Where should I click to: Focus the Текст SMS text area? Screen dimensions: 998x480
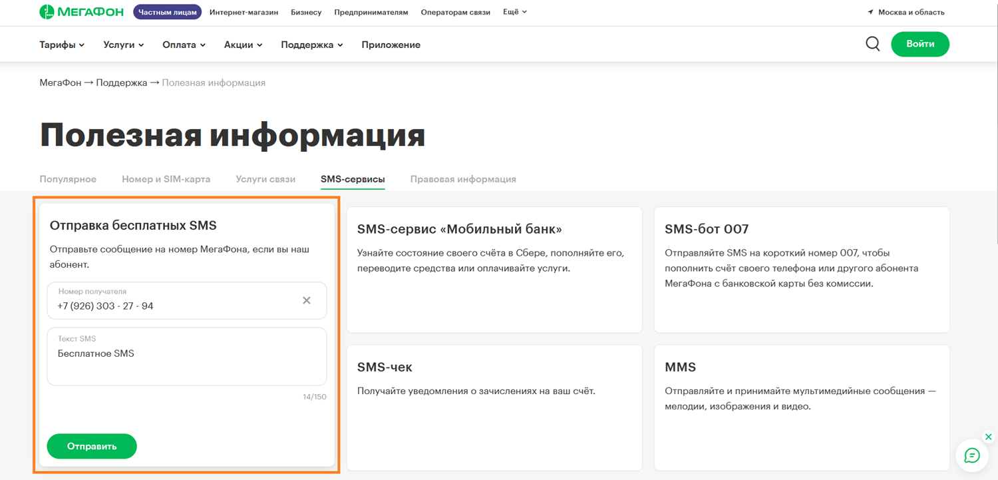click(x=187, y=356)
